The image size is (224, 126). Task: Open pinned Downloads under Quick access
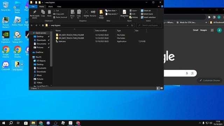coord(41,40)
